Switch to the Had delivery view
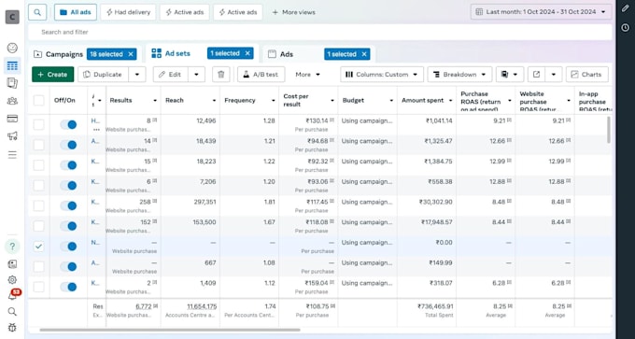 pyautogui.click(x=128, y=12)
